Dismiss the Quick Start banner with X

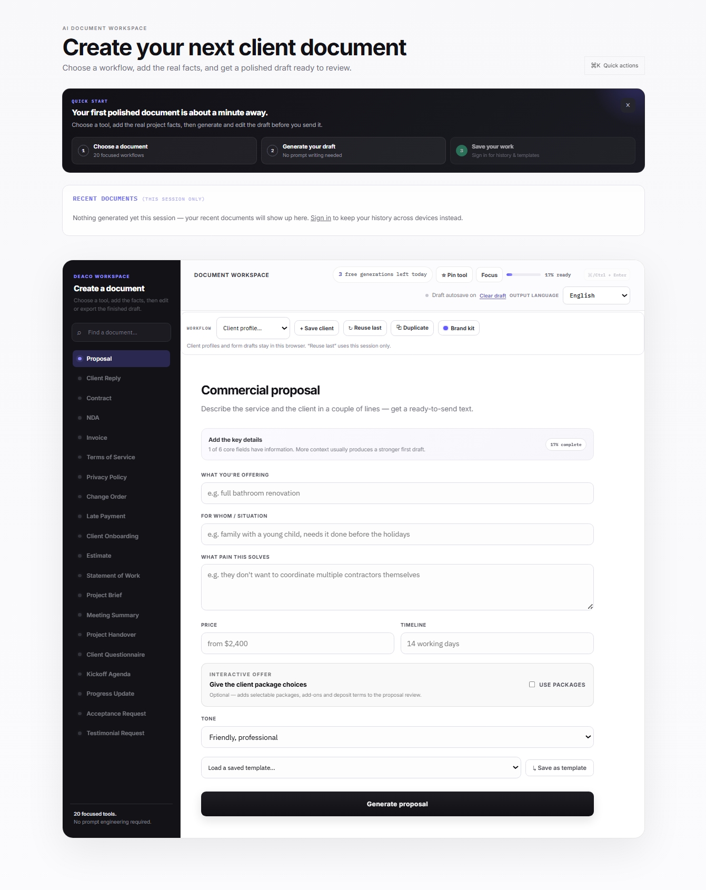click(x=628, y=105)
